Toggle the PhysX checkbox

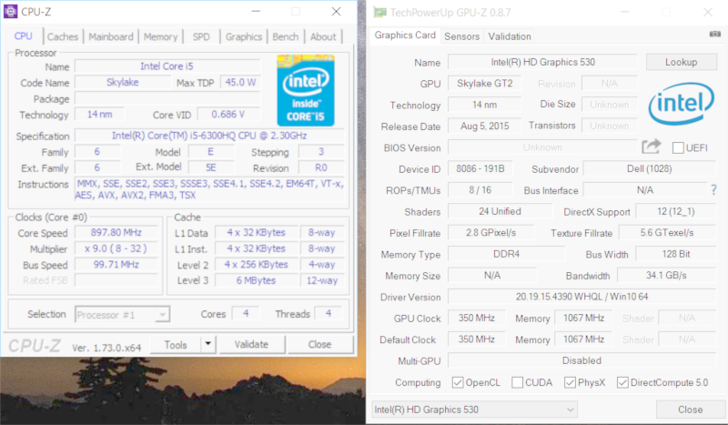click(x=571, y=382)
